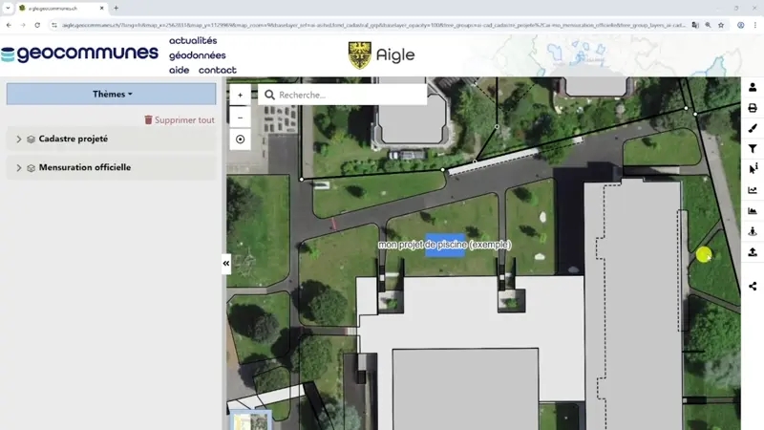Click Supprimer tout to remove layers
Viewport: 764px width, 430px height.
pos(180,120)
